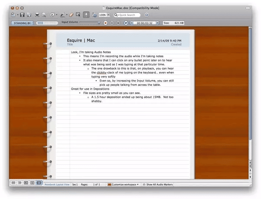Image resolution: width=261 pixels, height=199 pixels.
Task: Click bullet "File sizes are pretty small"
Action: coord(112,93)
